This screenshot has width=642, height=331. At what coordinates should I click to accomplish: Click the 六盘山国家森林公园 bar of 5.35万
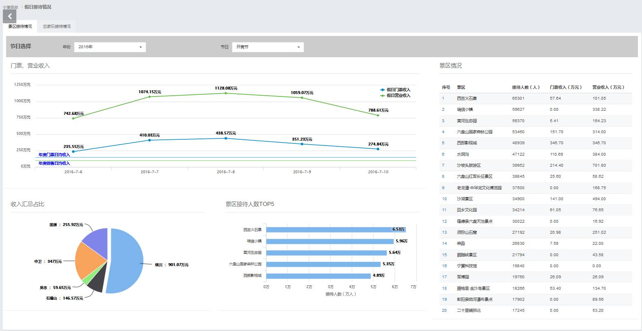point(323,264)
